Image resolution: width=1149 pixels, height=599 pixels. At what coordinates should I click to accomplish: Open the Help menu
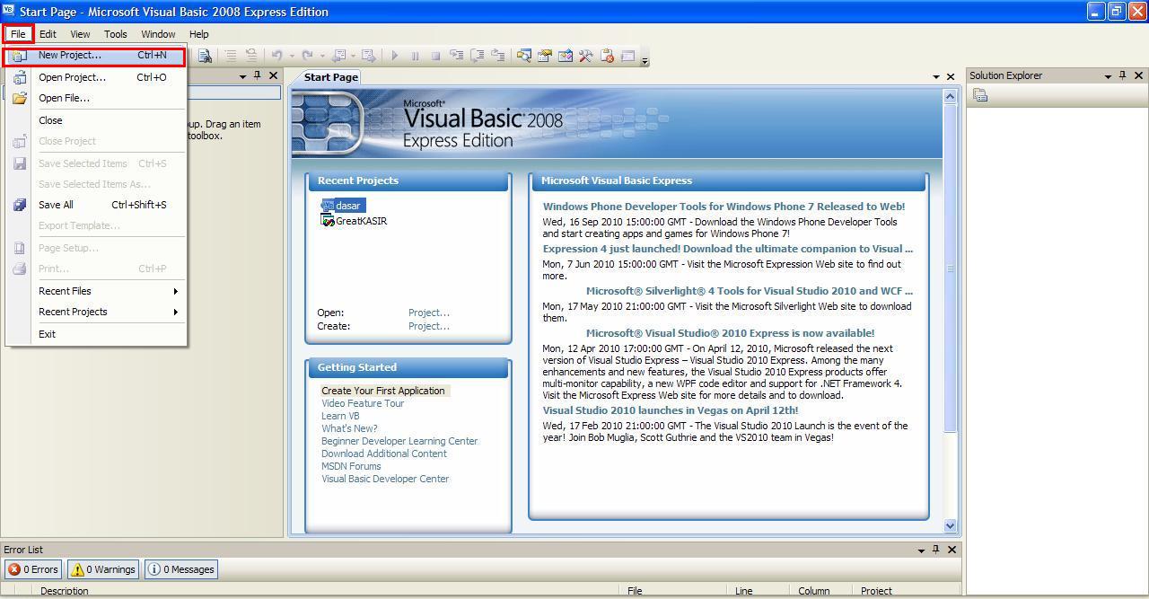click(x=199, y=34)
